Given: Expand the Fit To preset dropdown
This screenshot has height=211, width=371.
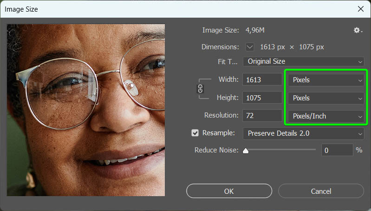Looking at the screenshot, I should (x=304, y=61).
